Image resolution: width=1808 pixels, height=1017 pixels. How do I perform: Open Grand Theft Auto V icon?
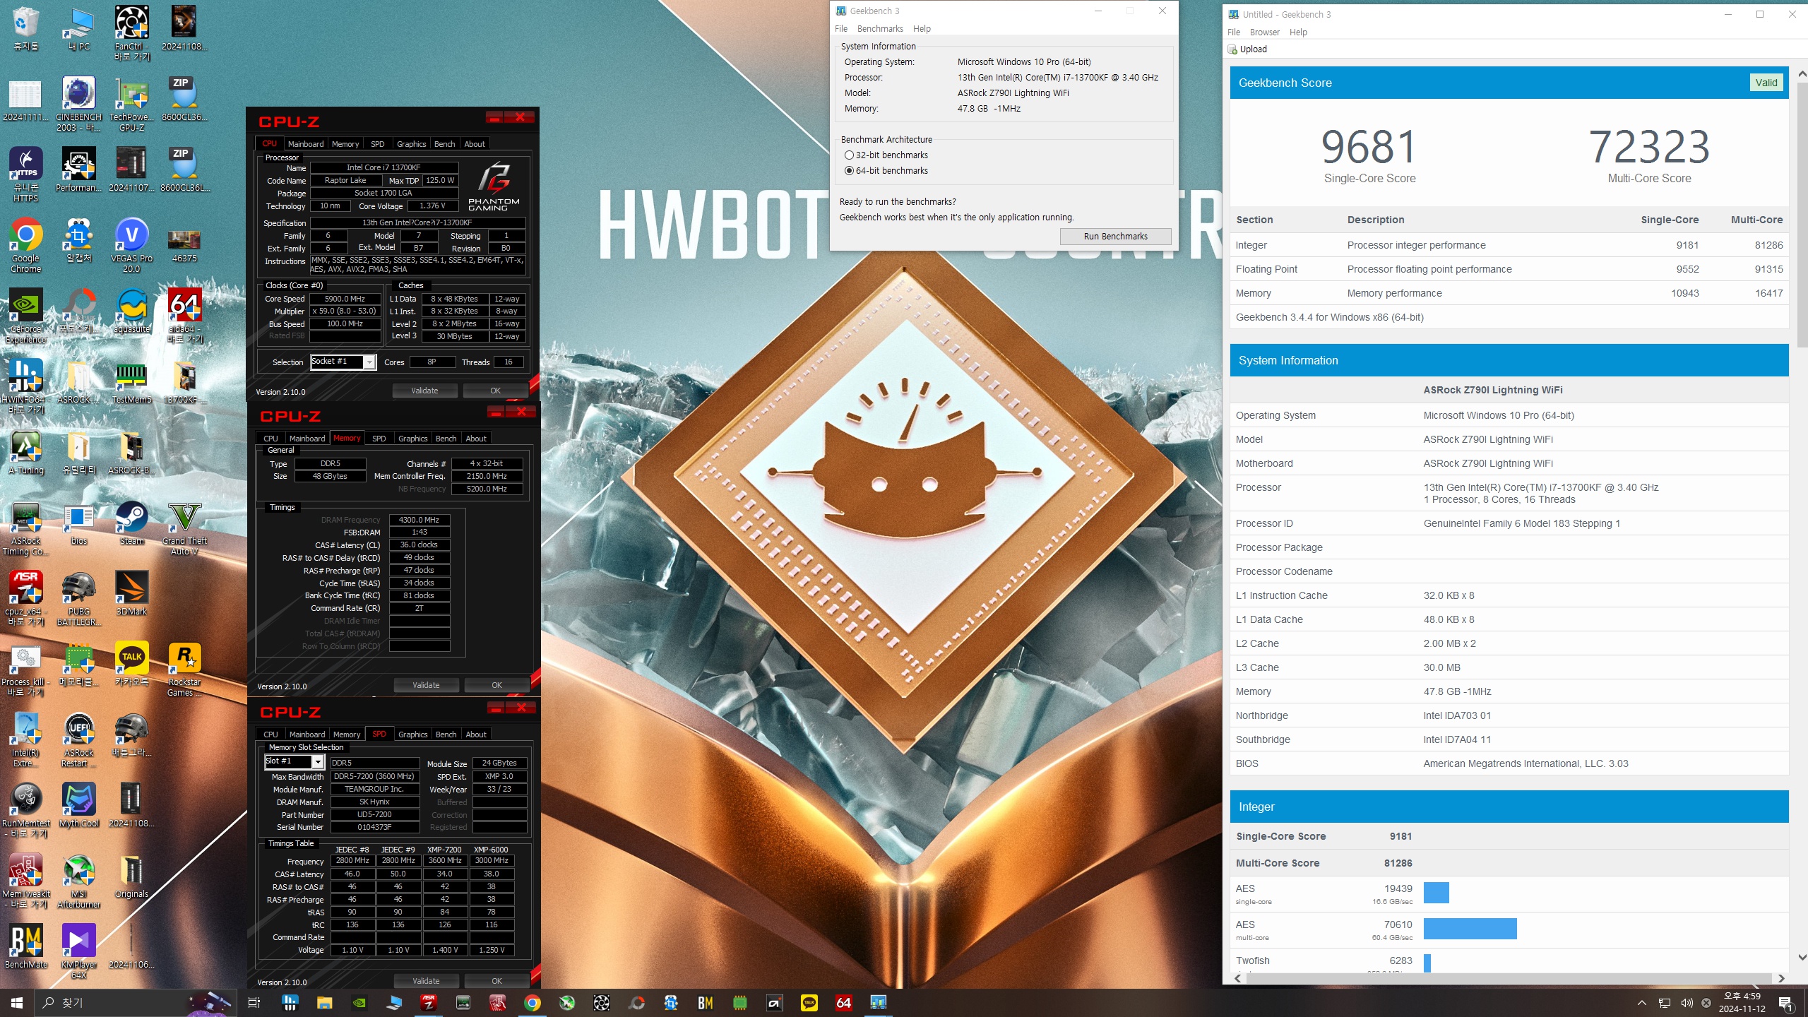point(184,528)
